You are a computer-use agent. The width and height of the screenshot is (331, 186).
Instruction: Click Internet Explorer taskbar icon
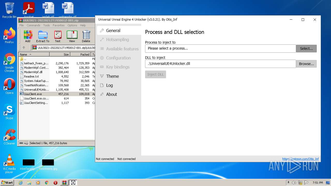coord(20,183)
